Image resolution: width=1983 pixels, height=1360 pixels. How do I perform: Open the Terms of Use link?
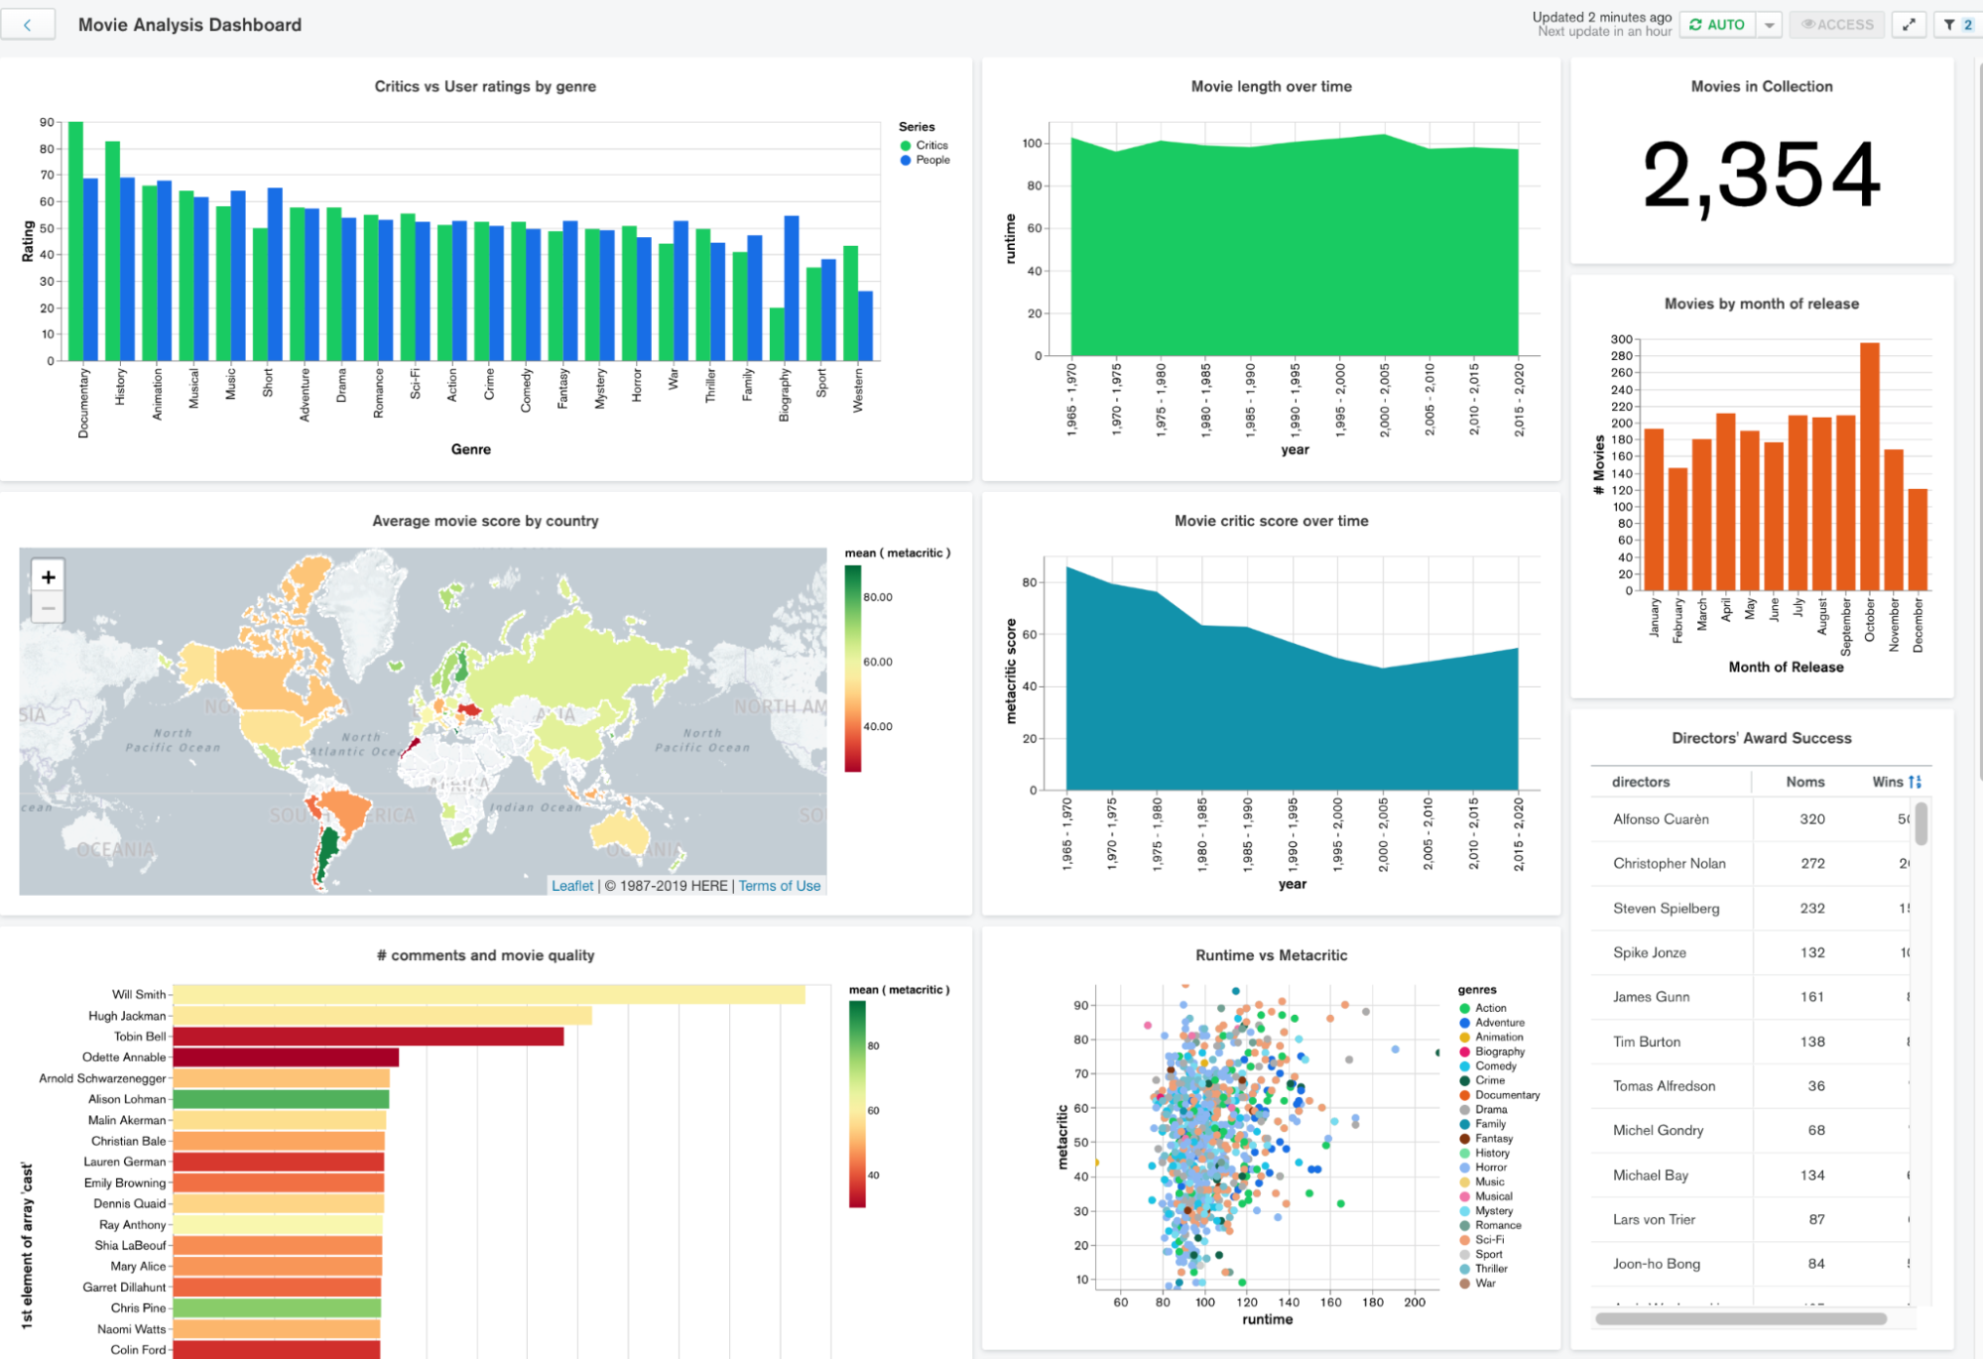(x=779, y=886)
